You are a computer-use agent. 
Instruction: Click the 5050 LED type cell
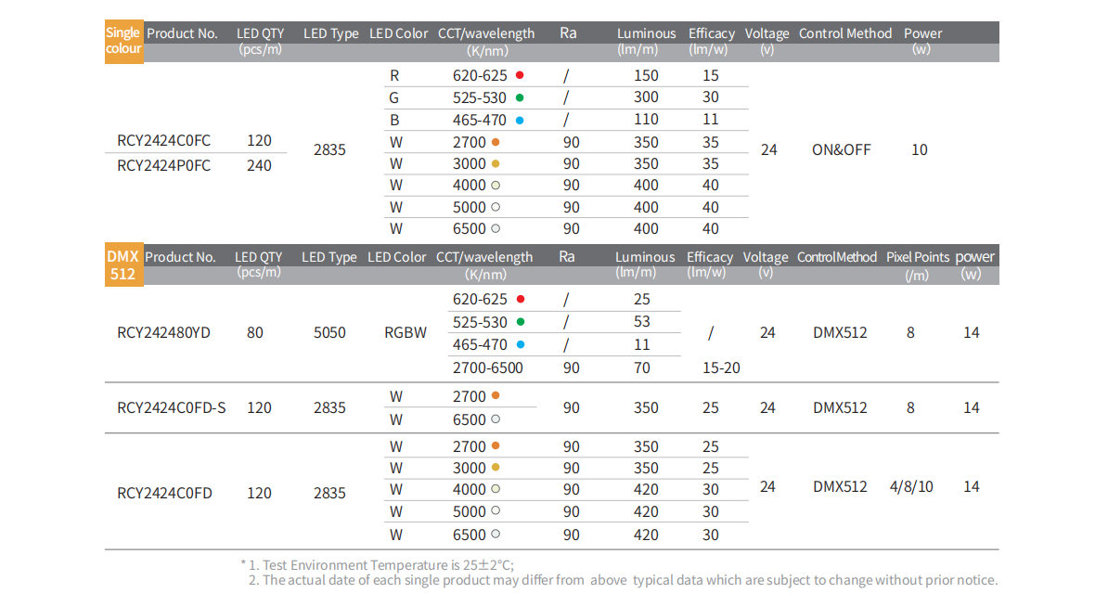click(x=329, y=333)
